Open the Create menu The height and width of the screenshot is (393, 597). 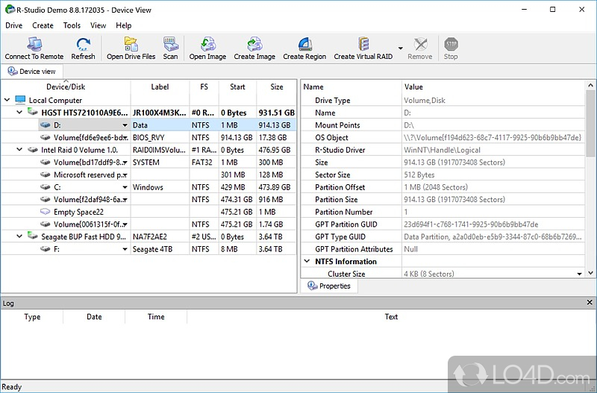click(x=43, y=25)
